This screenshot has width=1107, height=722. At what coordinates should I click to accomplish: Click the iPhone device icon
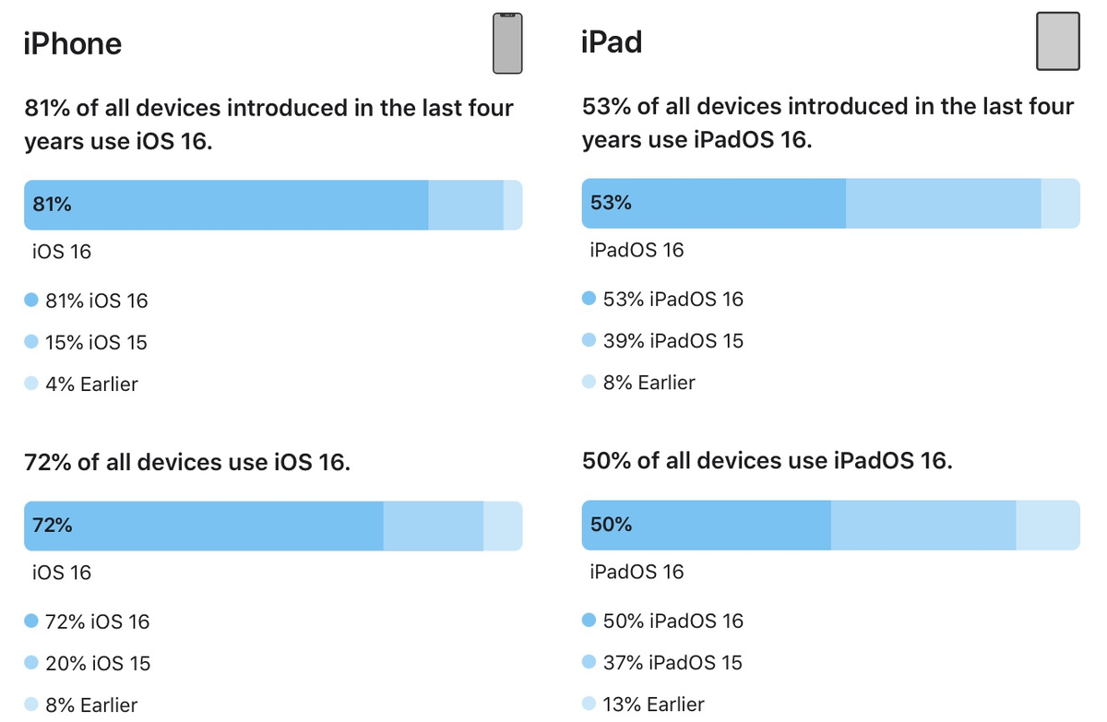coord(507,43)
